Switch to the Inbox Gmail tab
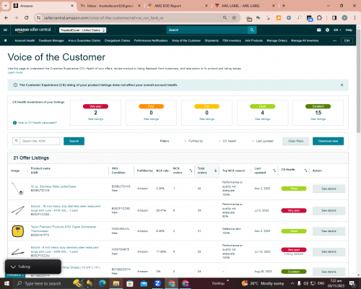 (x=110, y=6)
